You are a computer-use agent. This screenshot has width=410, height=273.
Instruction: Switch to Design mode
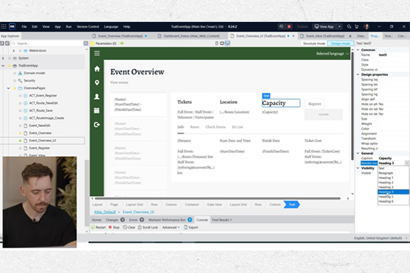click(x=340, y=44)
